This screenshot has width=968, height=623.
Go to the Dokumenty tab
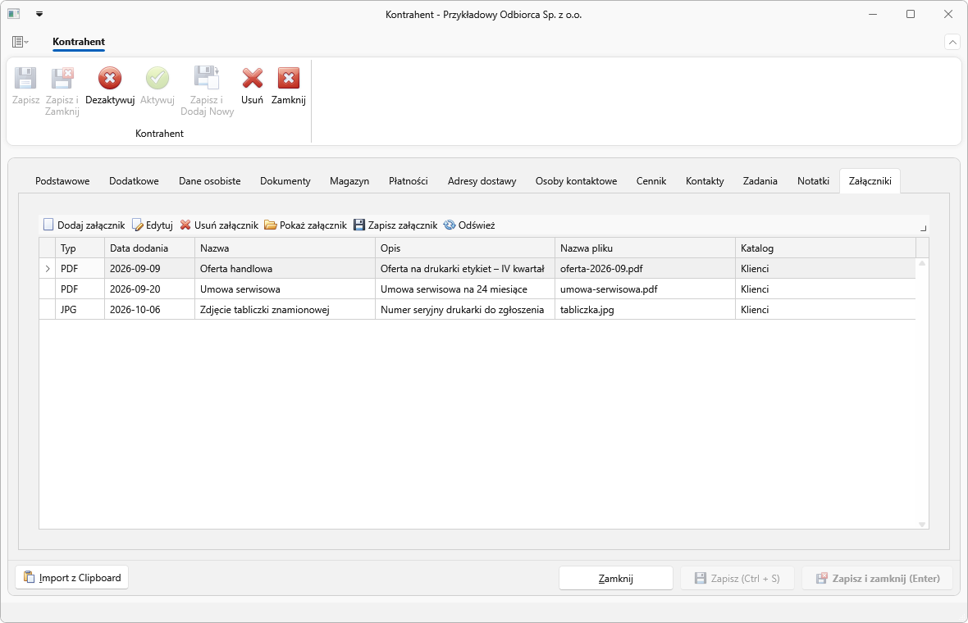tap(285, 181)
